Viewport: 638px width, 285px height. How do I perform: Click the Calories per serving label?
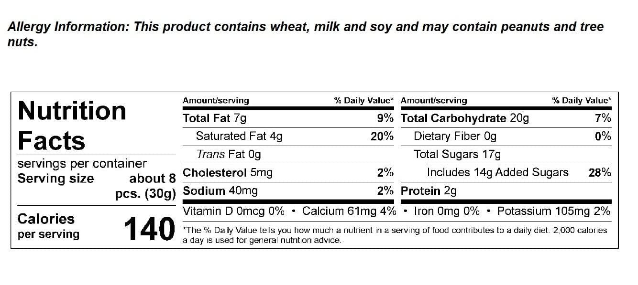tap(48, 226)
